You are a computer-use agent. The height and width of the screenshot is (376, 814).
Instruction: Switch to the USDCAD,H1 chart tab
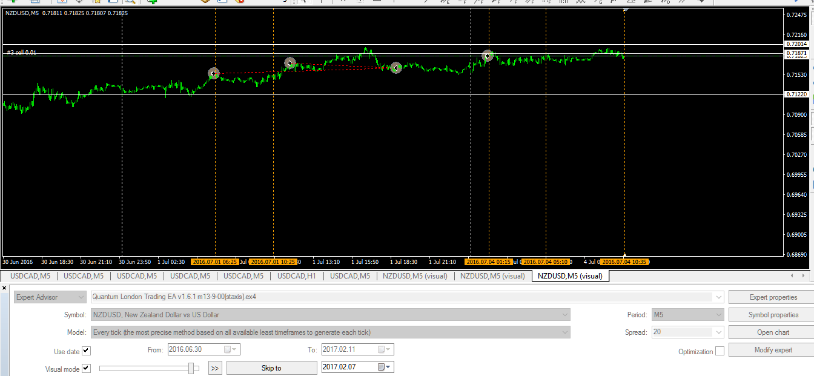[x=296, y=276]
